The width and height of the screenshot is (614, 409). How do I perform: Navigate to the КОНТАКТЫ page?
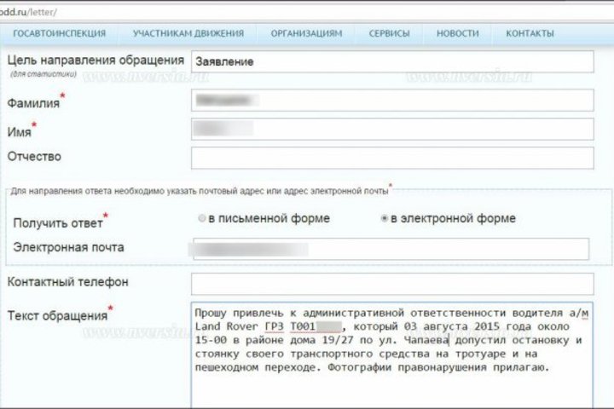(x=530, y=33)
